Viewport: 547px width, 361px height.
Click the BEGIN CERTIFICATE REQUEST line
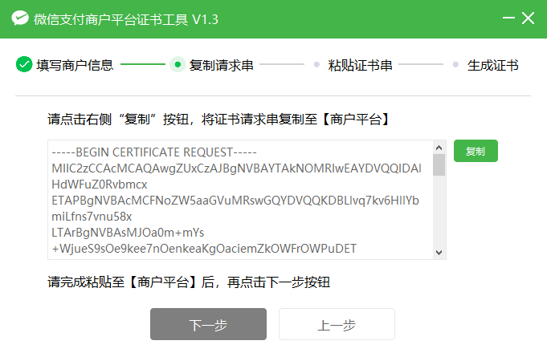click(154, 152)
